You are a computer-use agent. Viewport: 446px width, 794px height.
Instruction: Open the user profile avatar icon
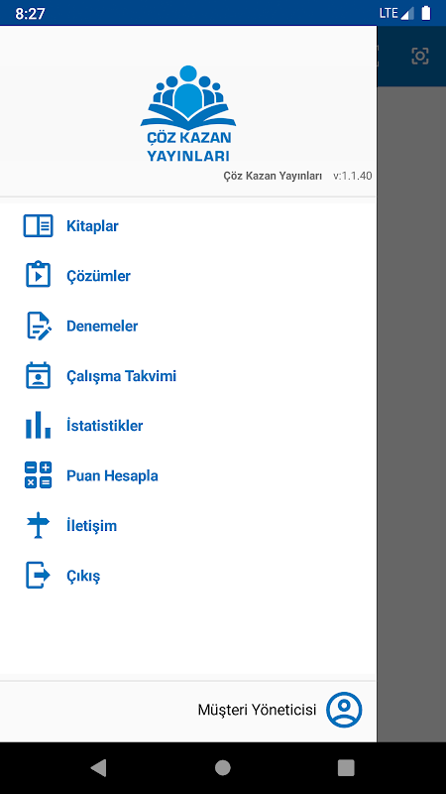click(344, 710)
